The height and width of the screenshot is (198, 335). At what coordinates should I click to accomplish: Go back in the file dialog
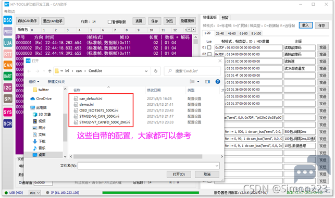pyautogui.click(x=29, y=71)
